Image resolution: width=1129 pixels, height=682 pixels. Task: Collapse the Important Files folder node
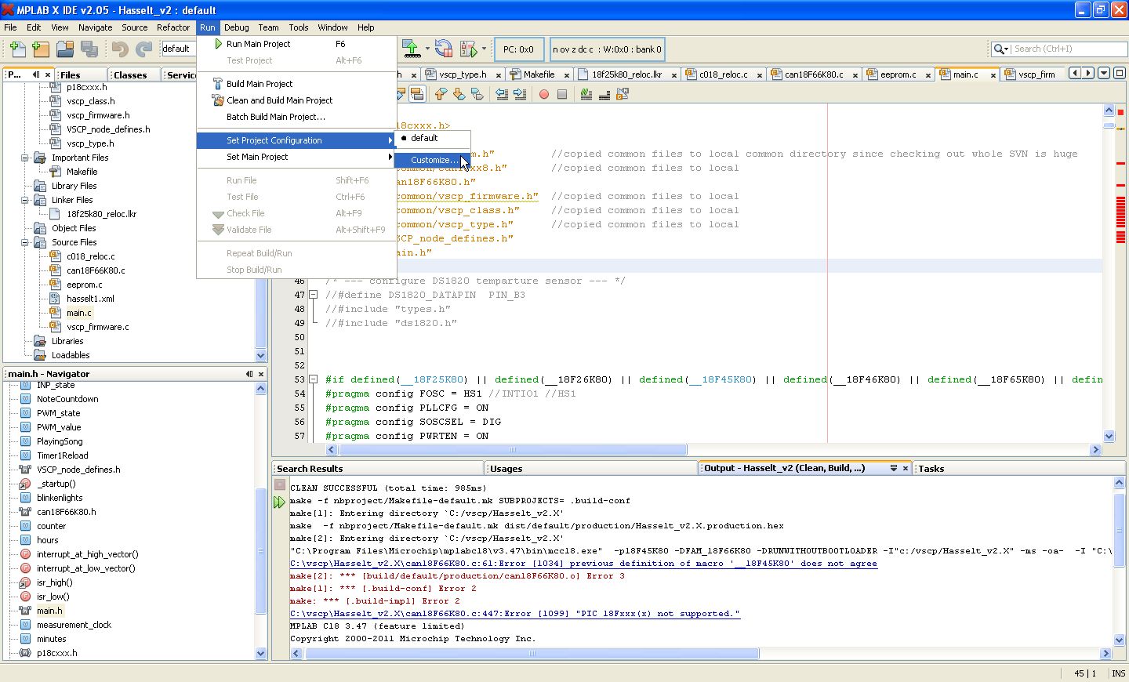25,158
